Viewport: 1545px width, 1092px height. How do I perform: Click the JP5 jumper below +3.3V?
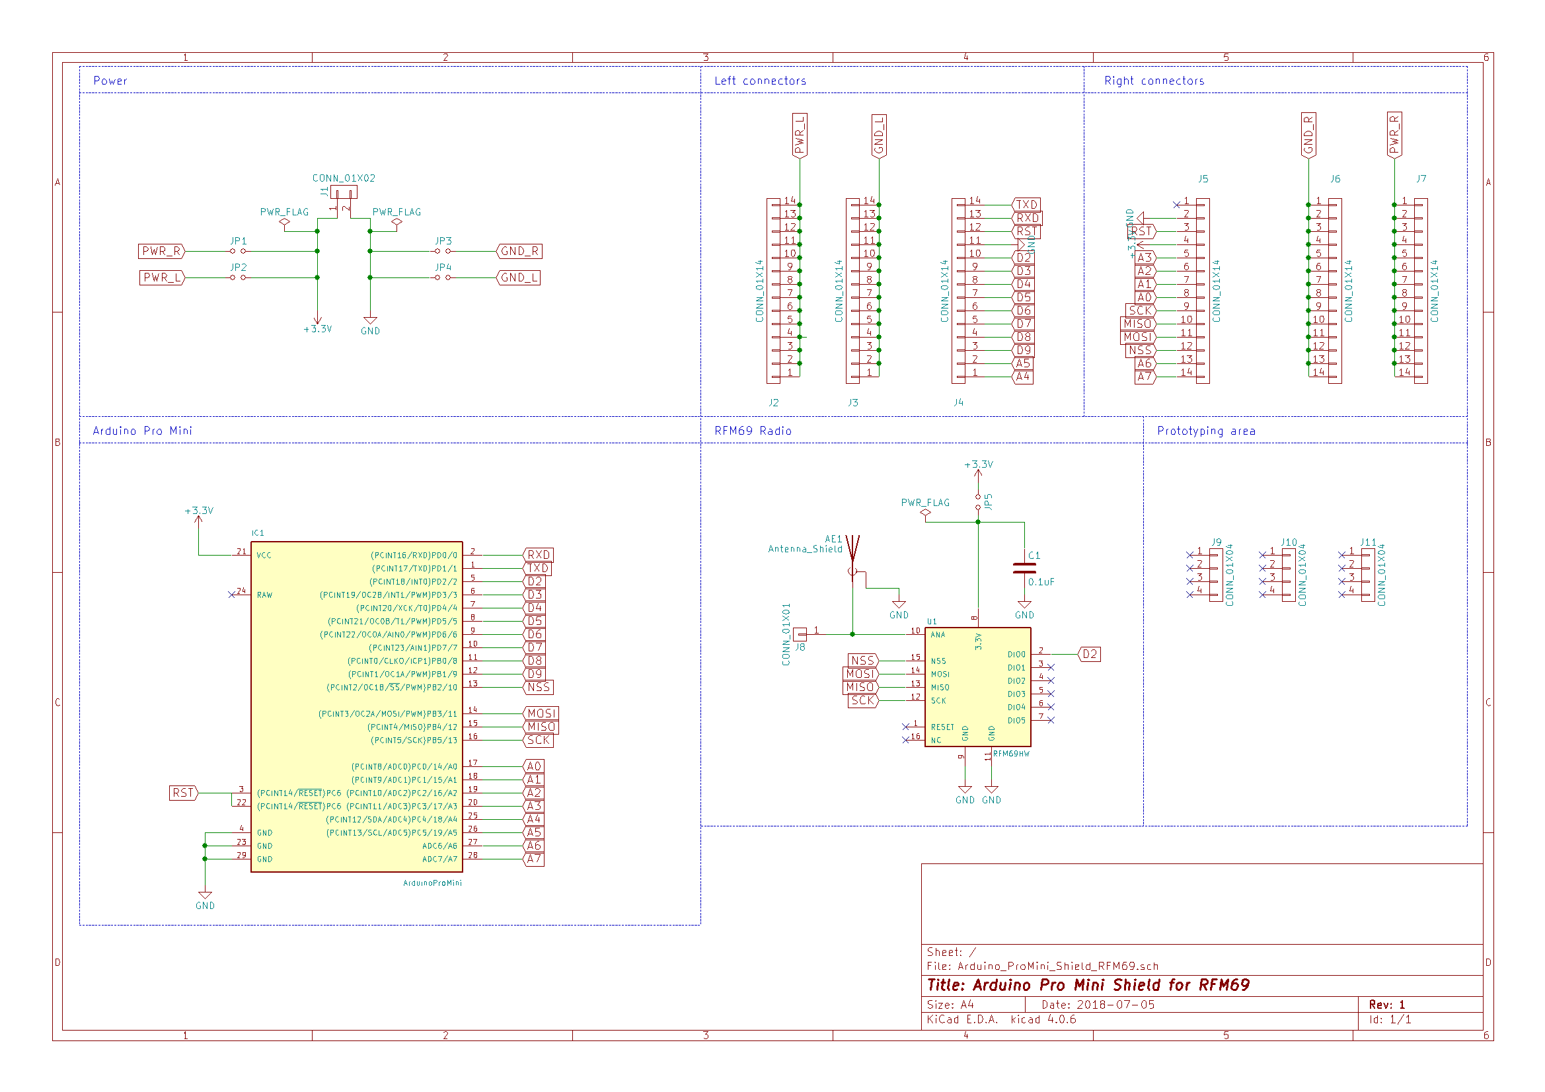click(978, 502)
